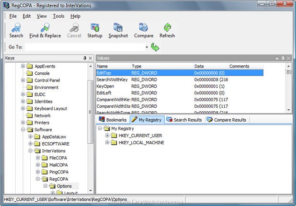Select the SearchWidthKey value row
This screenshot has height=206, width=296.
pyautogui.click(x=112, y=79)
